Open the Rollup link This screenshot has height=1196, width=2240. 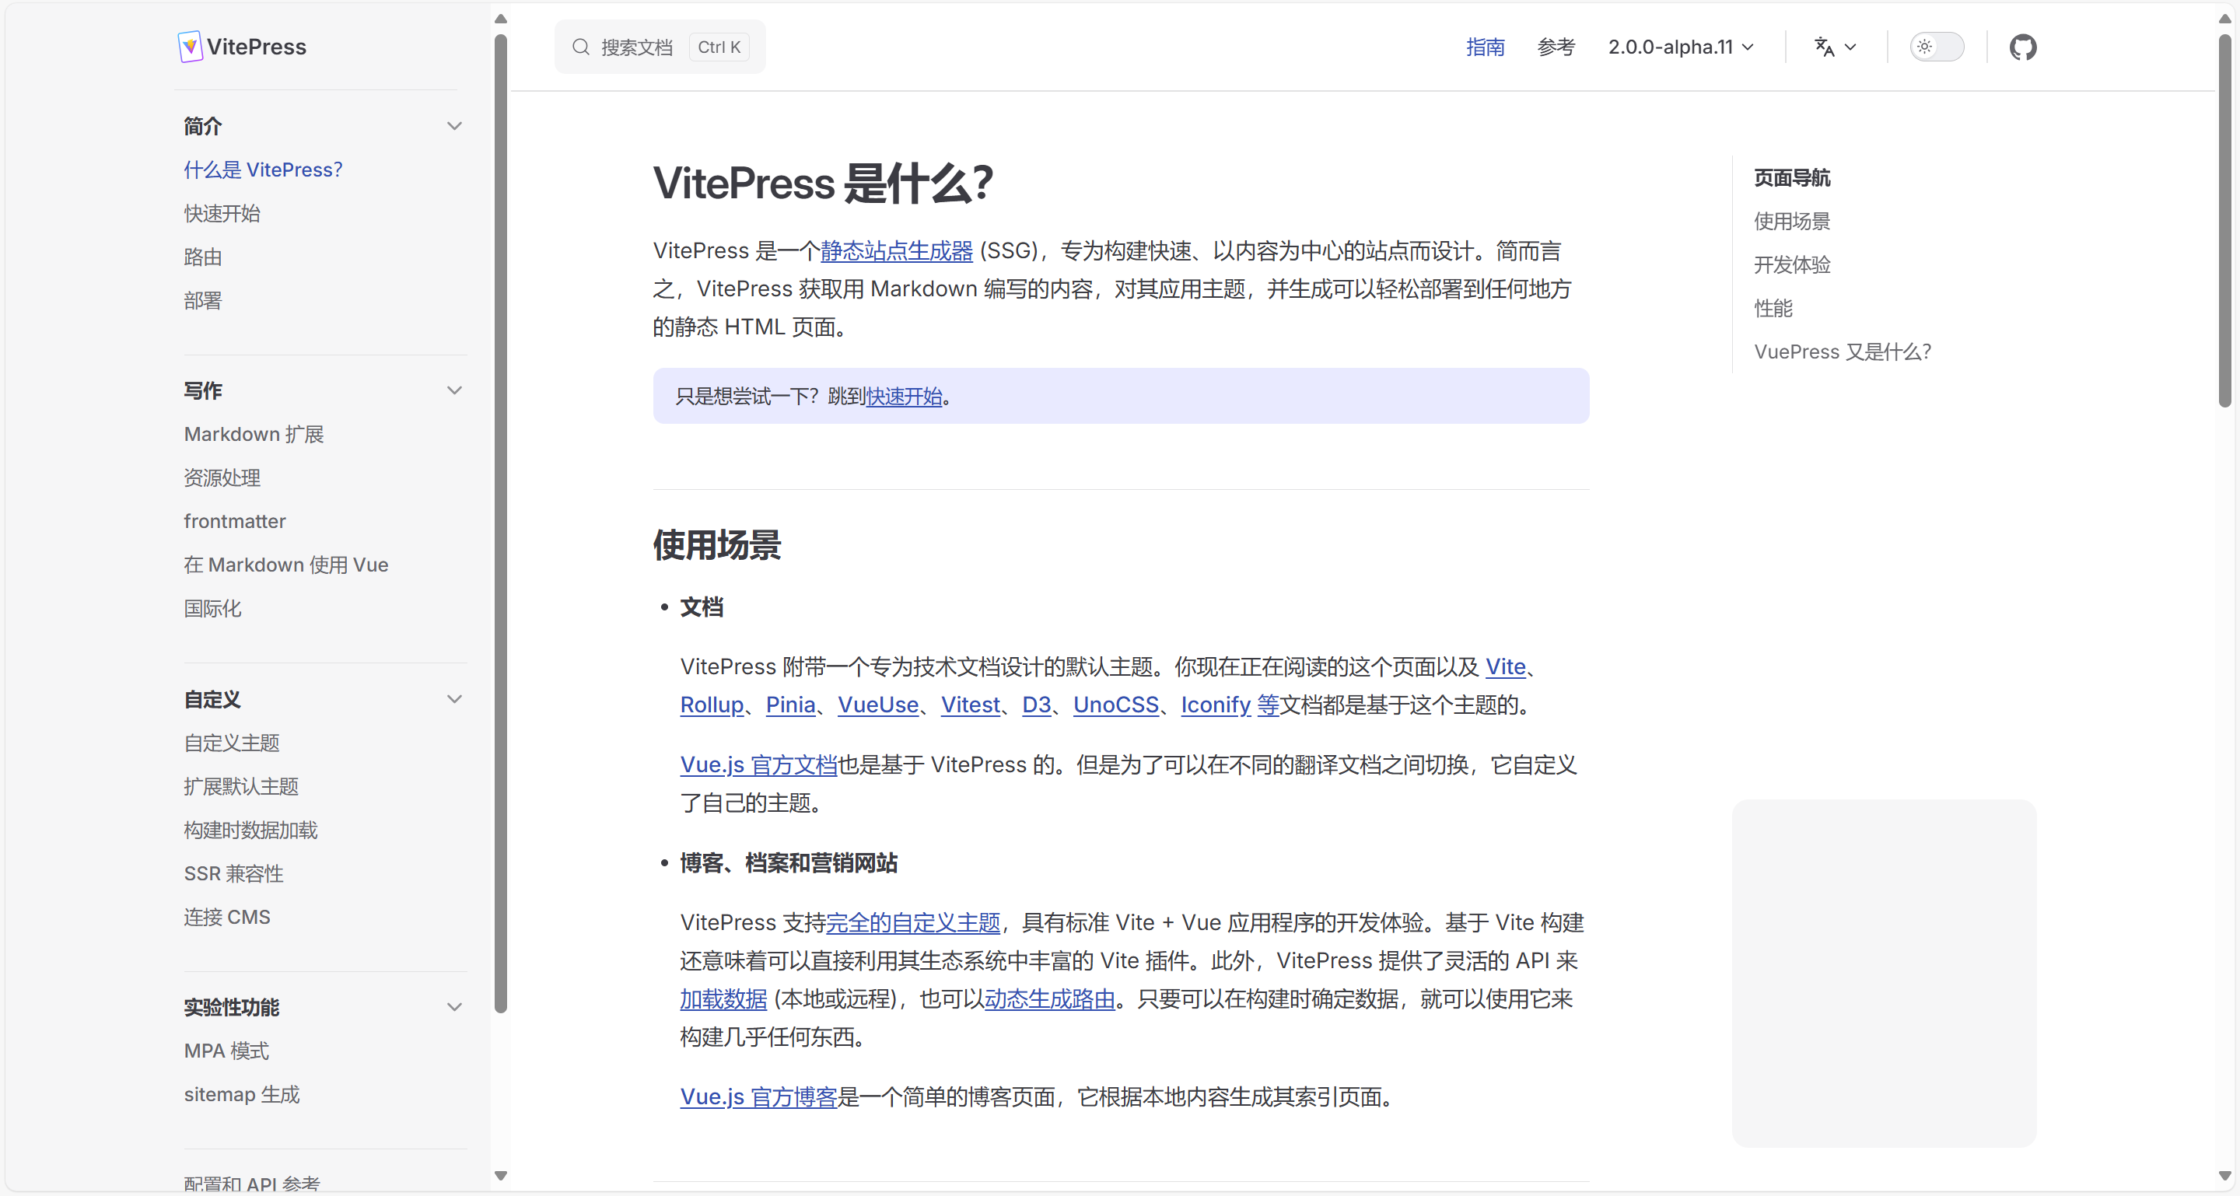click(712, 705)
